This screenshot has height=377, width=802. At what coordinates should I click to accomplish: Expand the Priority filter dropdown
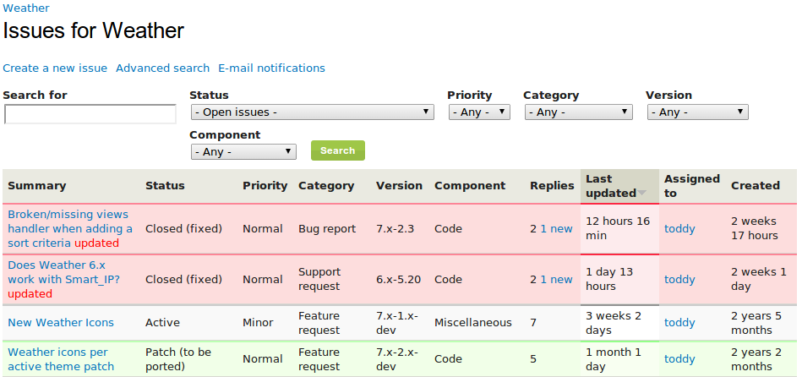tap(479, 112)
